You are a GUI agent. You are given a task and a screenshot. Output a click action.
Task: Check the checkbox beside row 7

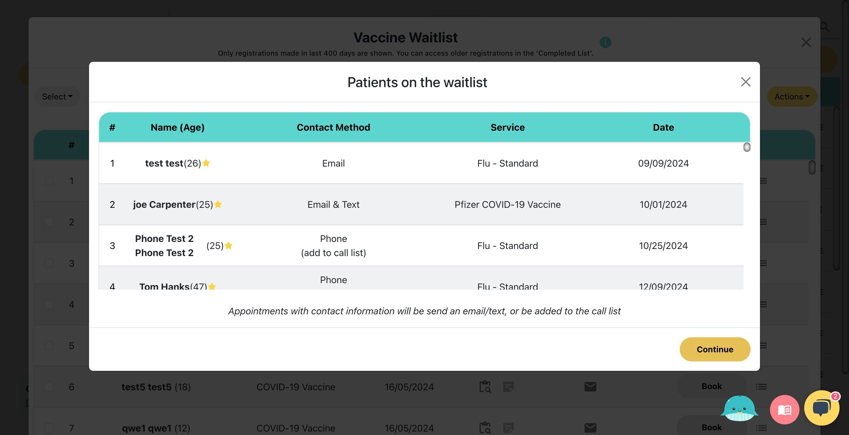49,428
